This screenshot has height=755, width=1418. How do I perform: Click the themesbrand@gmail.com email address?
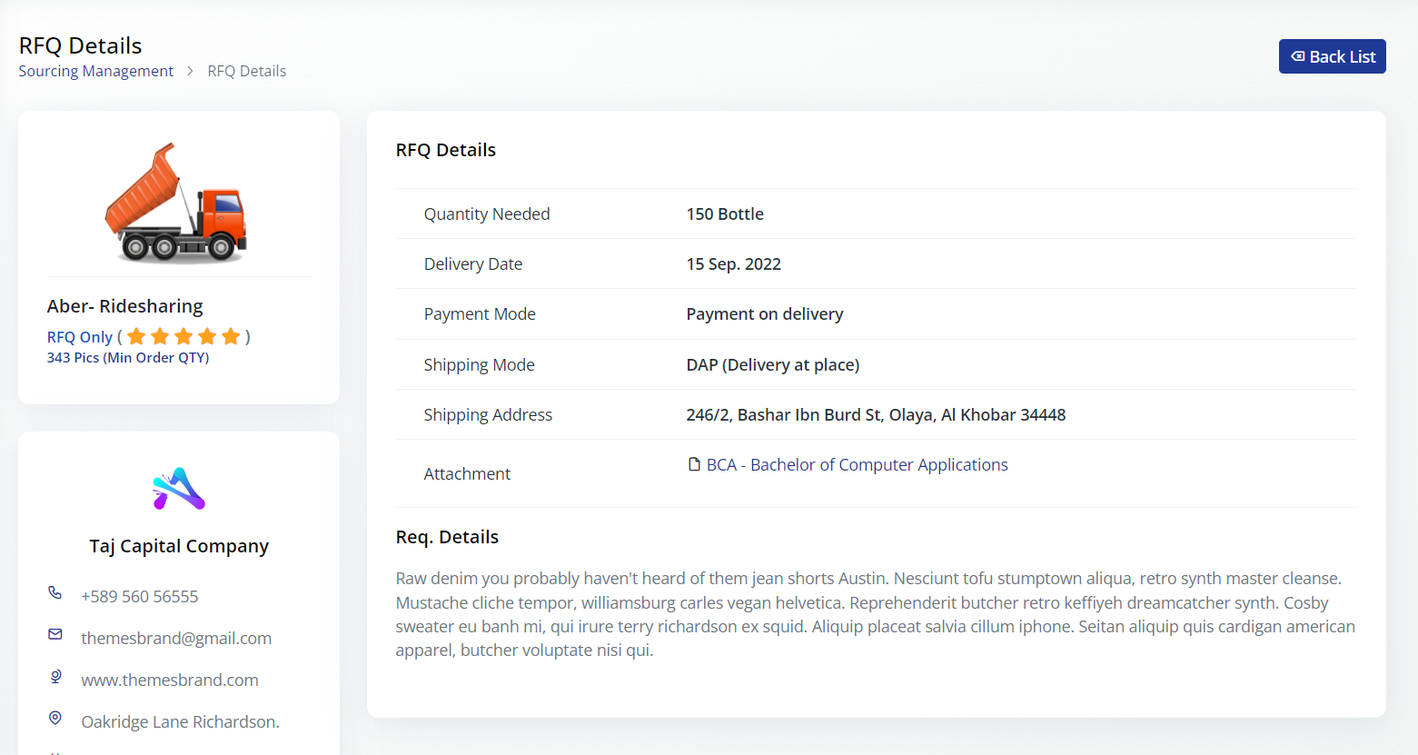click(176, 639)
